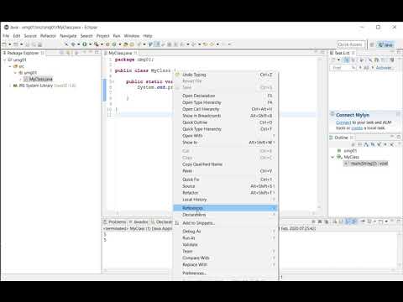Open dropdown arrow next to New icon
This screenshot has height=302, width=403.
point(10,44)
